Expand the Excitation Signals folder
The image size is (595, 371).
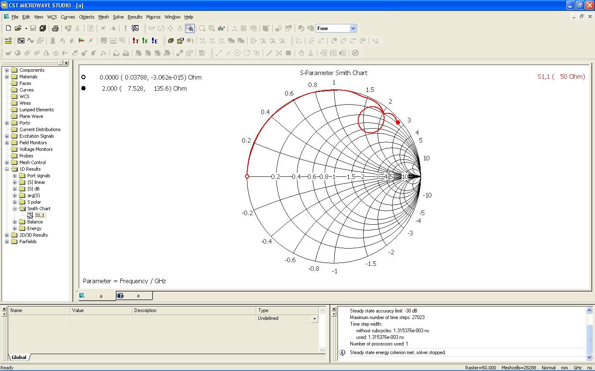tap(7, 136)
